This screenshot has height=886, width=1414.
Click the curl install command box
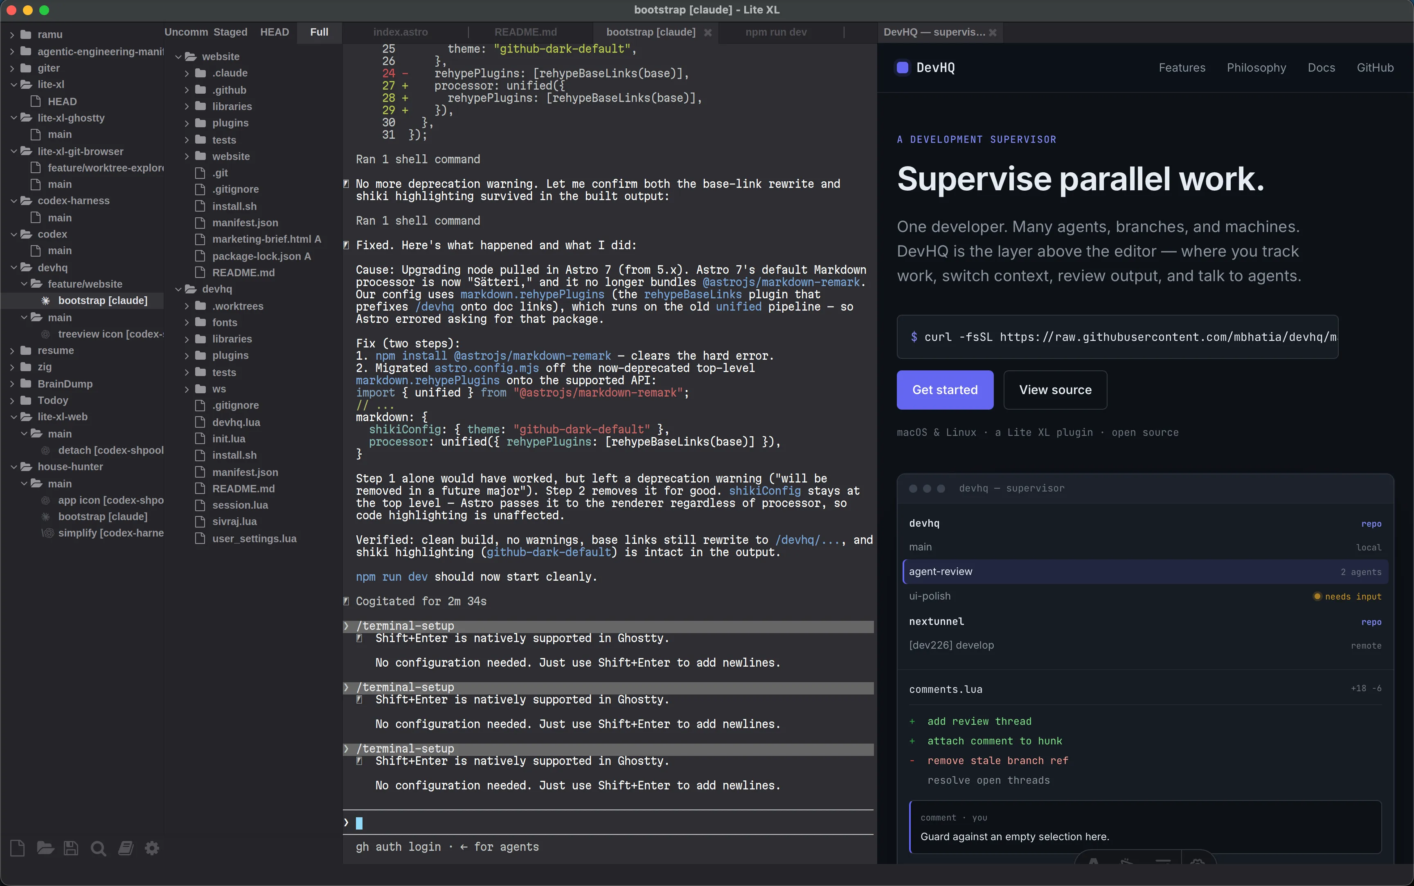click(1117, 337)
